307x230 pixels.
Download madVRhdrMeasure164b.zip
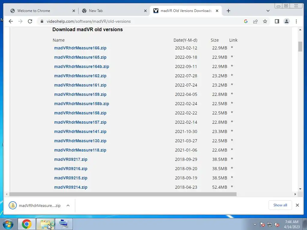[x=82, y=66]
